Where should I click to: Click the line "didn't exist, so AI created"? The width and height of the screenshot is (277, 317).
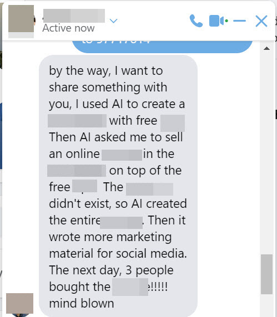click(x=118, y=203)
